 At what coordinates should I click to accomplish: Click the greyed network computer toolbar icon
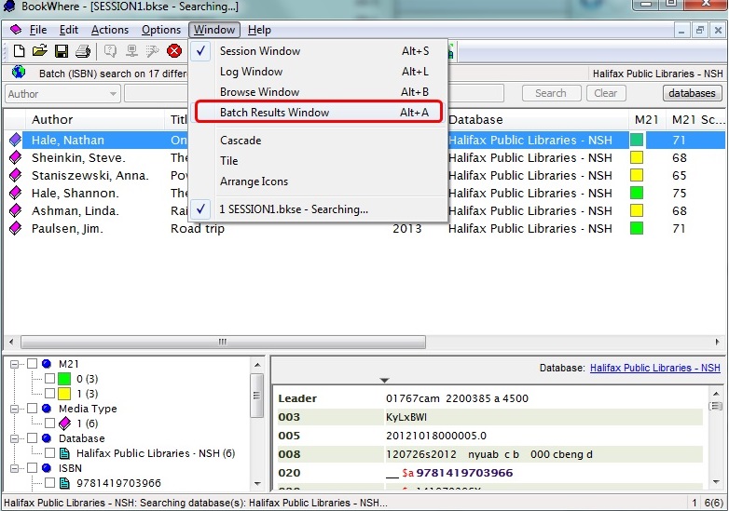click(131, 51)
